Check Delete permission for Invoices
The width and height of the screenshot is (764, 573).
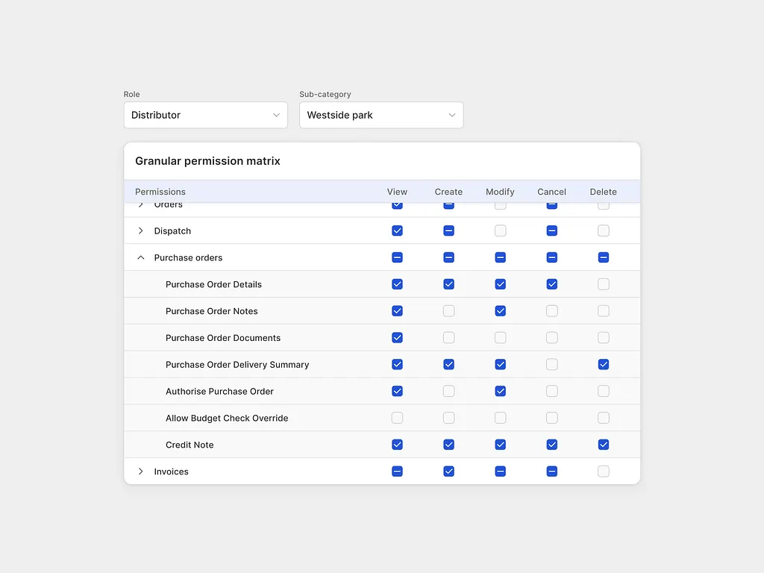tap(604, 472)
